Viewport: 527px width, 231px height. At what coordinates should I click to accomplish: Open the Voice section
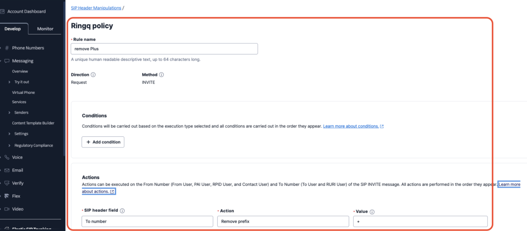pyautogui.click(x=17, y=157)
